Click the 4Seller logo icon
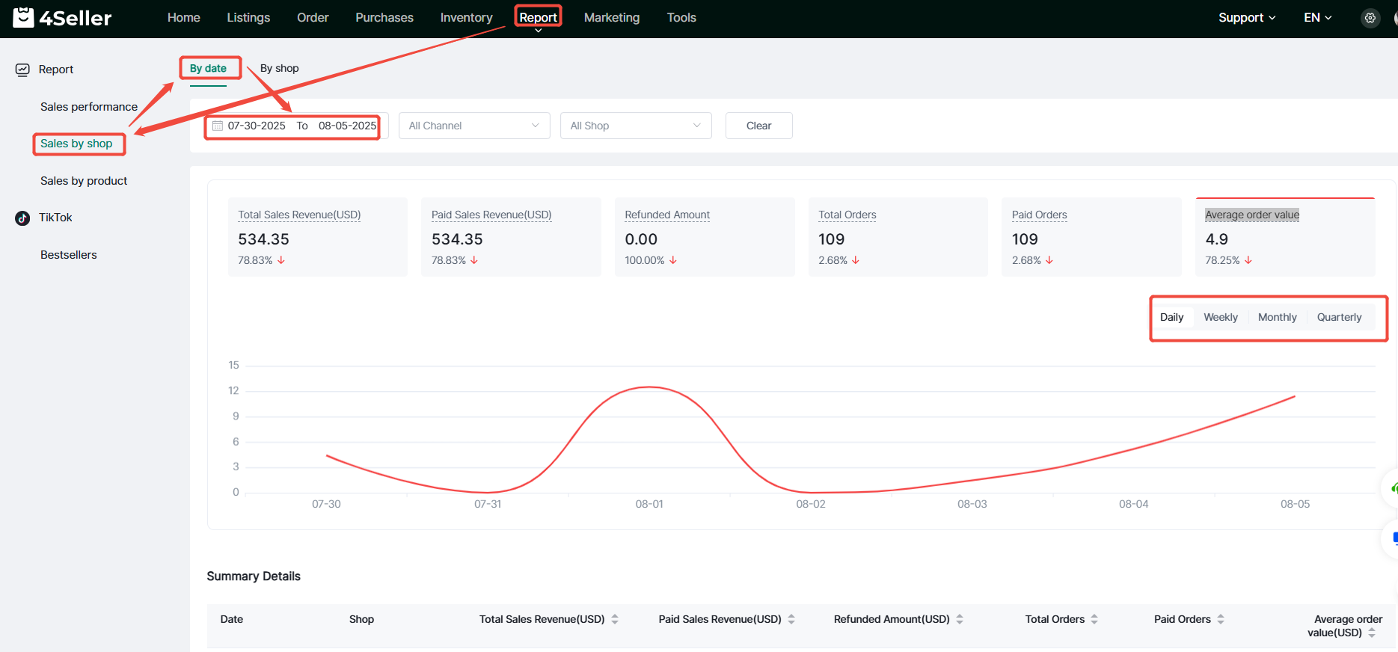1398x652 pixels. coord(23,17)
